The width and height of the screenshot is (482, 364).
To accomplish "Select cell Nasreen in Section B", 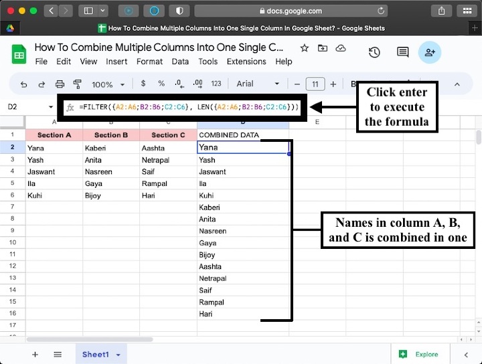I will [x=111, y=172].
